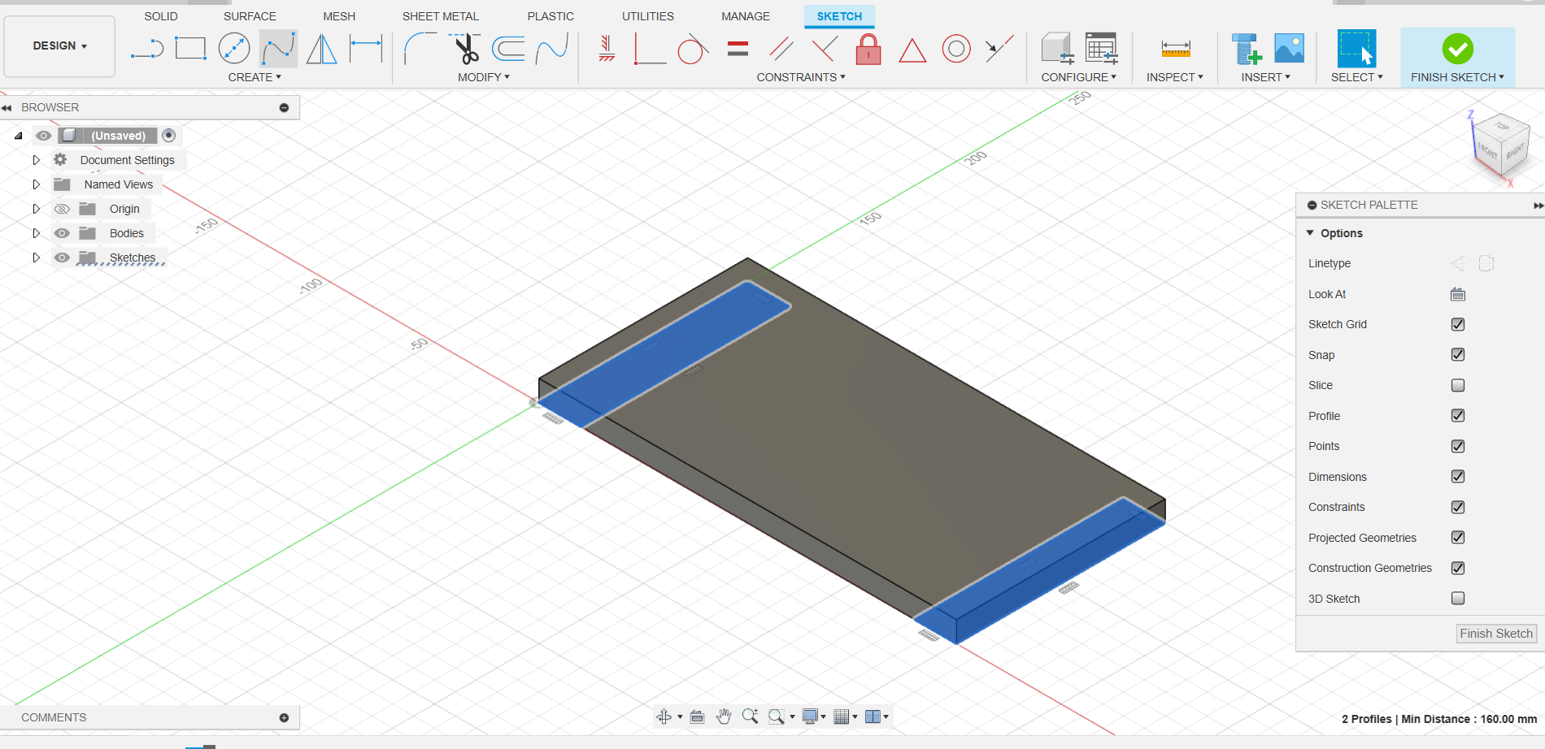Viewport: 1545px width, 749px height.
Task: Apply the Tangent constraint
Action: click(693, 49)
